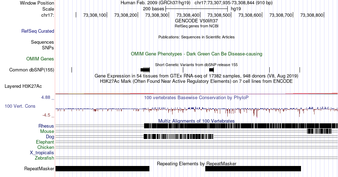
Task: Click the SNPs track label
Action: coord(48,48)
